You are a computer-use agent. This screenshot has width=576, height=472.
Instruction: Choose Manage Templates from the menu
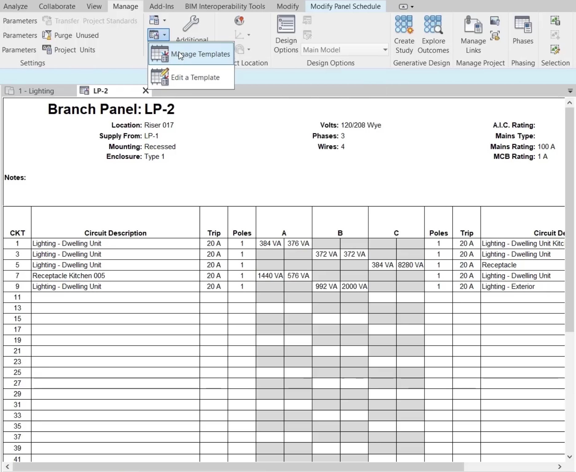200,54
